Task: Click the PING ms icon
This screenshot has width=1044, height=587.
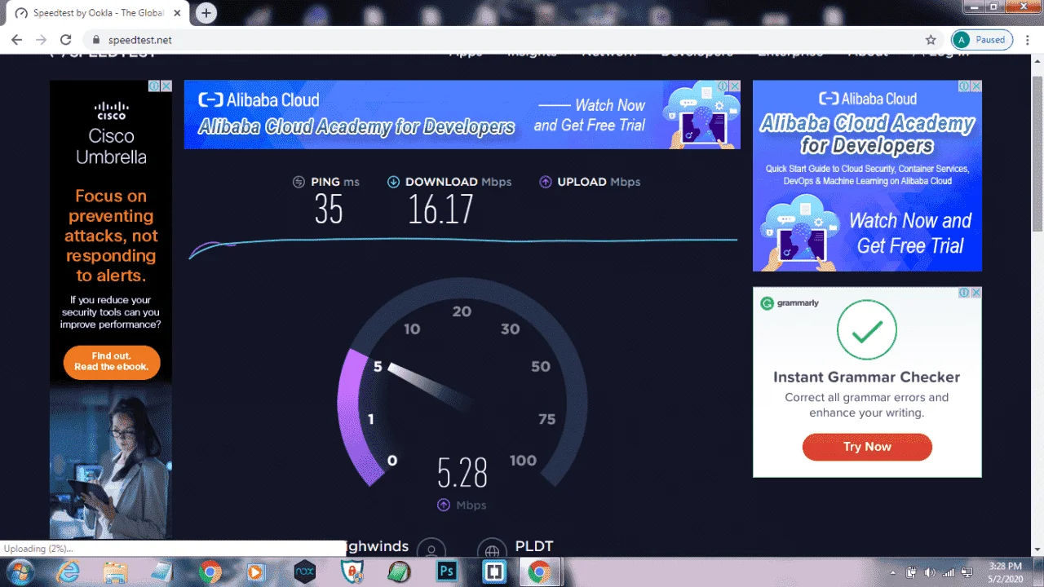Action: [299, 182]
